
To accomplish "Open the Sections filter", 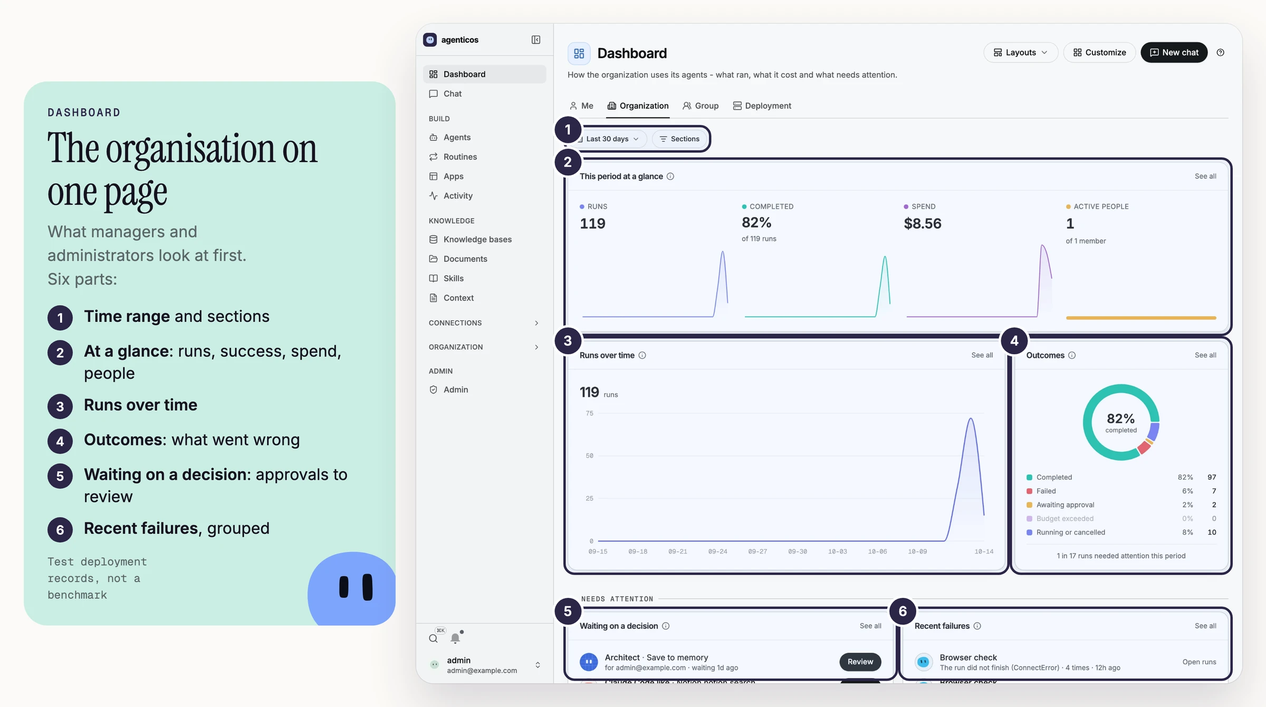I will coord(679,139).
